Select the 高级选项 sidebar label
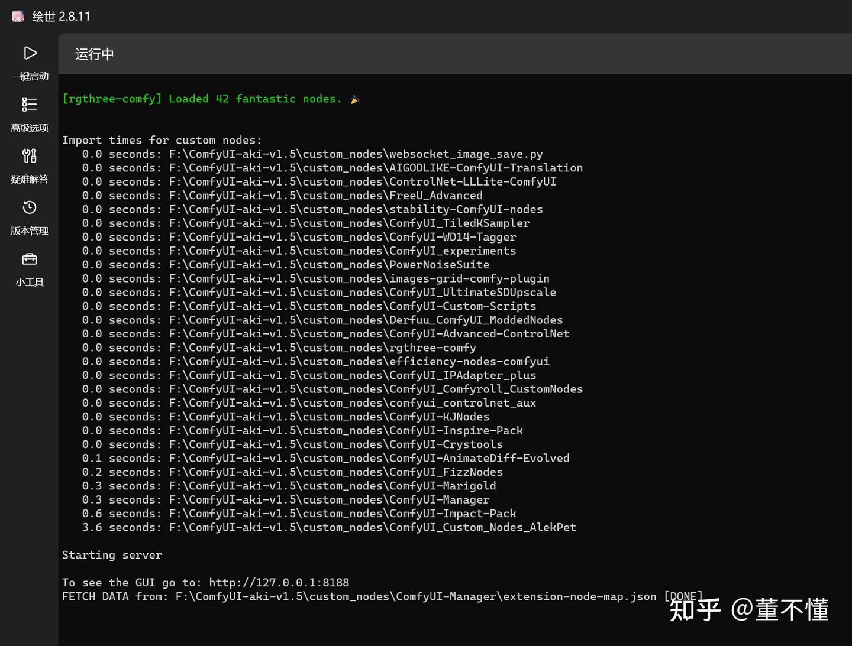Screen dimensions: 852x646 [30, 128]
